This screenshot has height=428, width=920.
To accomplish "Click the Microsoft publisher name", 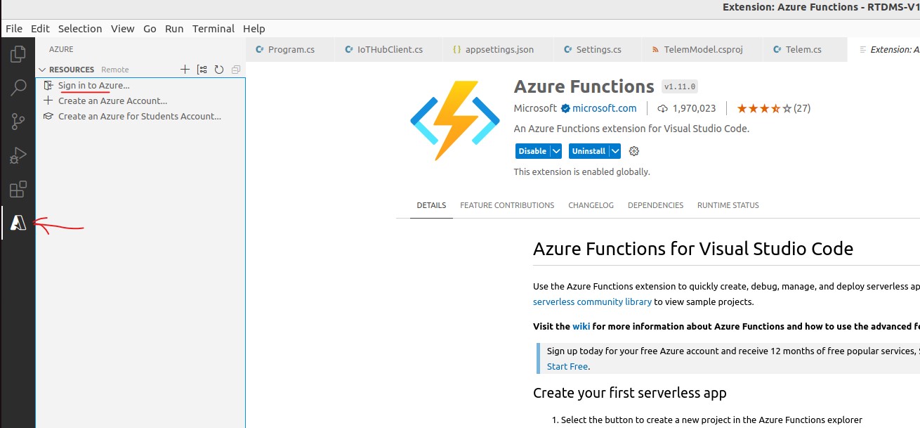I will tap(535, 108).
